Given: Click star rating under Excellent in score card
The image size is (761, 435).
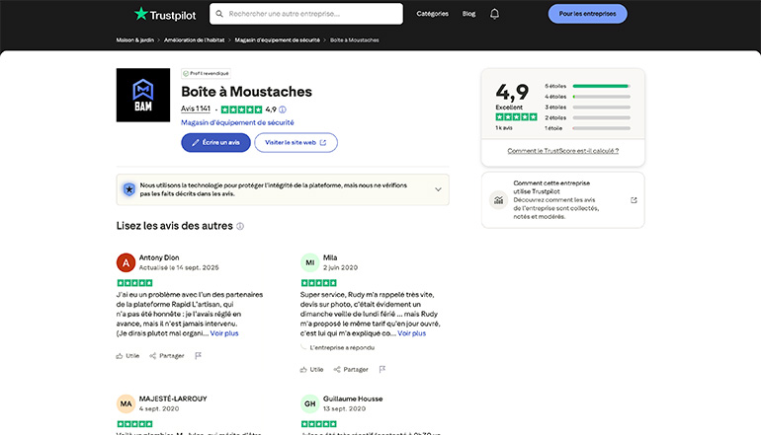Looking at the screenshot, I should (516, 116).
